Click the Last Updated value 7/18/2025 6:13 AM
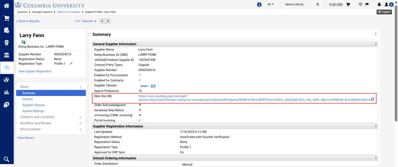Viewport: 398px width, 167px height. (x=193, y=132)
